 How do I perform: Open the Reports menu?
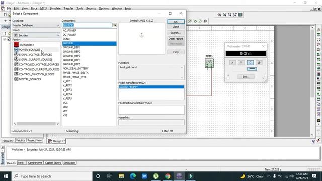91,8
